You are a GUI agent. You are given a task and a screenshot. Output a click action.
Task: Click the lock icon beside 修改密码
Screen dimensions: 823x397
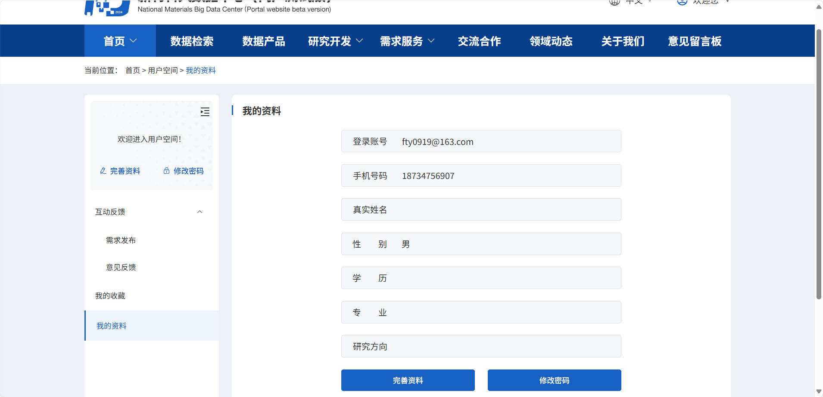coord(166,170)
